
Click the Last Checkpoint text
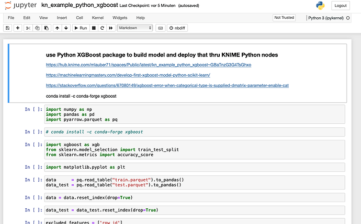point(148,6)
